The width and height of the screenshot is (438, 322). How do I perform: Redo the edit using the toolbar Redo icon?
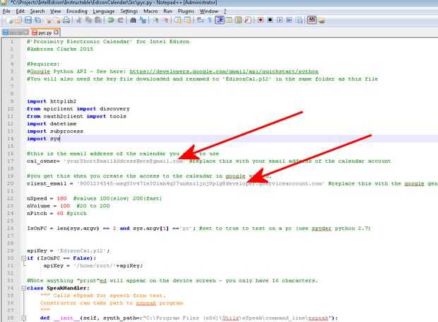[120, 20]
